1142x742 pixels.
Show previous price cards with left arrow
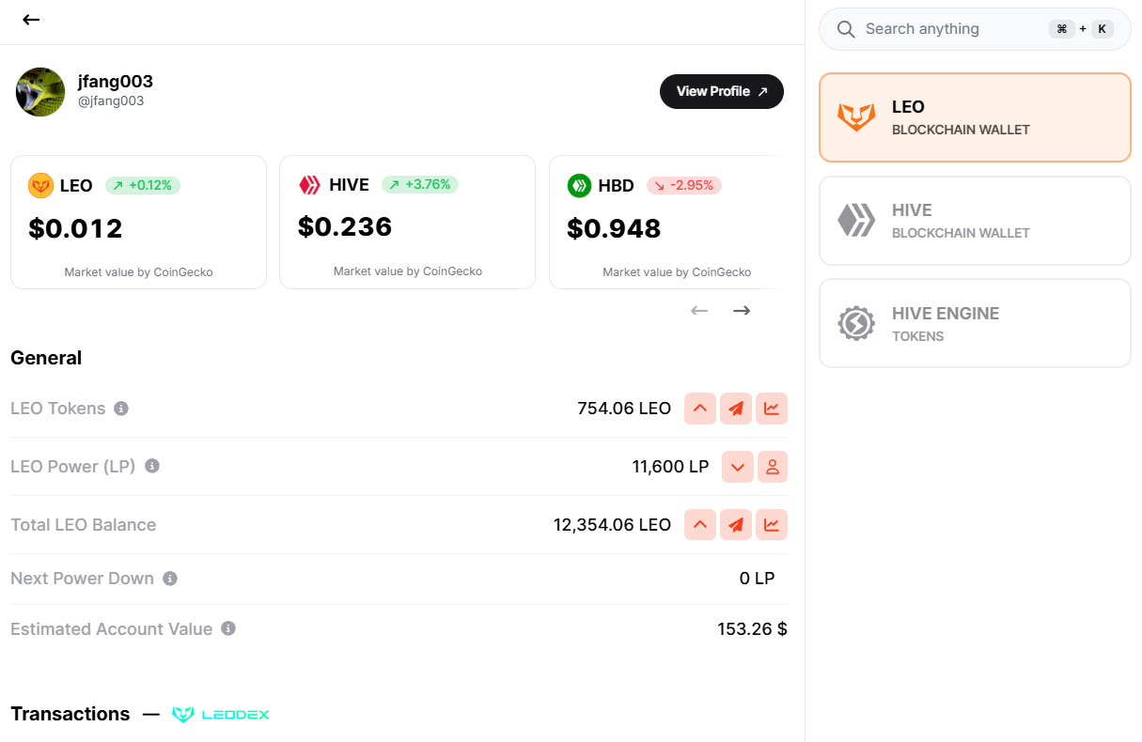699,310
